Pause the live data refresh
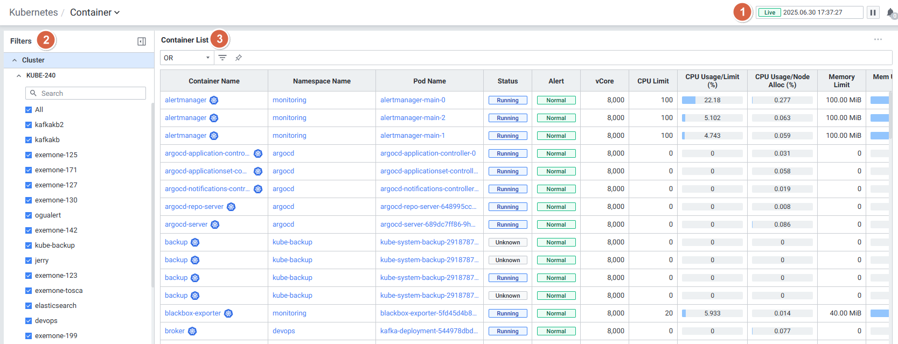This screenshot has height=344, width=898. click(873, 12)
